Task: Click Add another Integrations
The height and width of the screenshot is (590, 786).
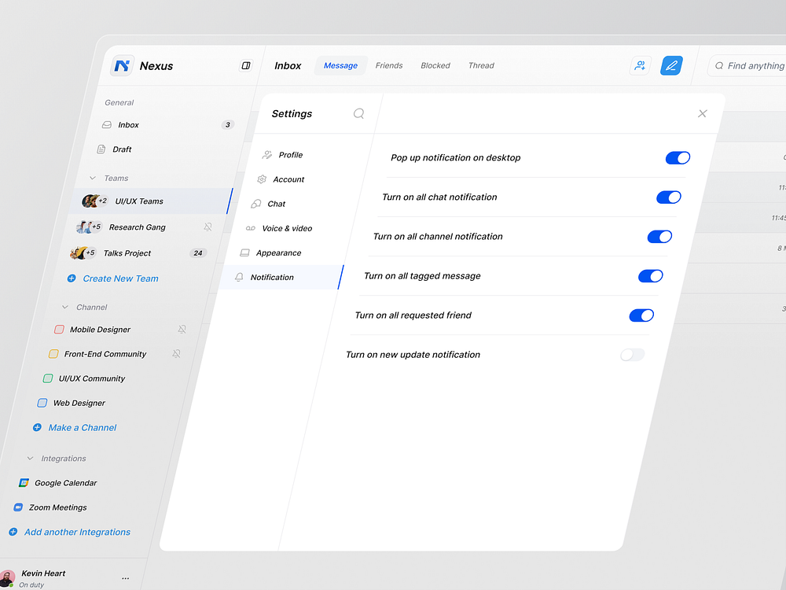Action: pos(77,532)
